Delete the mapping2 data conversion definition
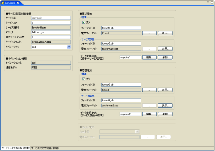 [x=165, y=114]
